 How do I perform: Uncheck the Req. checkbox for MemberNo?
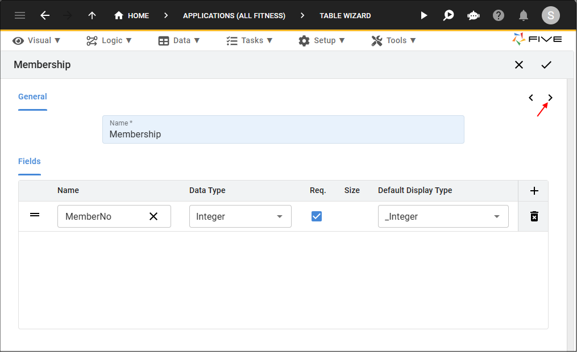point(317,216)
